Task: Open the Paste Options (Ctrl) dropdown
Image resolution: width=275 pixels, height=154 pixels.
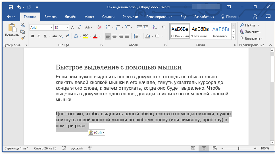Action: click(x=97, y=133)
